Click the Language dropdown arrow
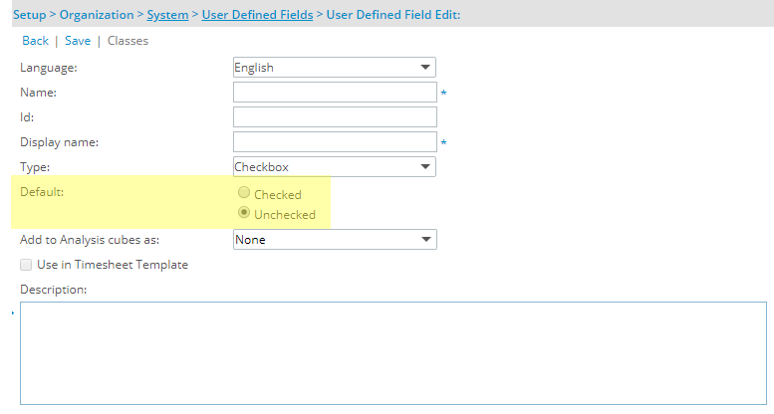Viewport: 774px width, 414px height. tap(425, 68)
